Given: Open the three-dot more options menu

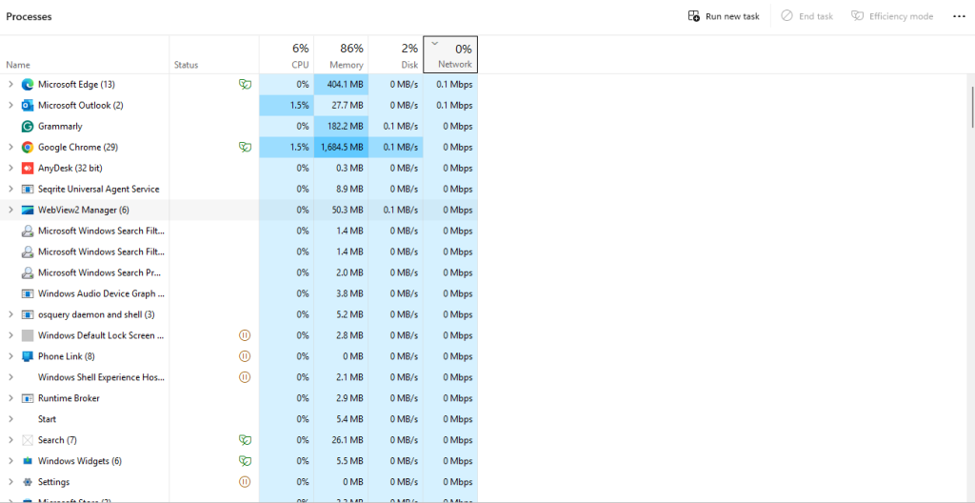Looking at the screenshot, I should [958, 17].
